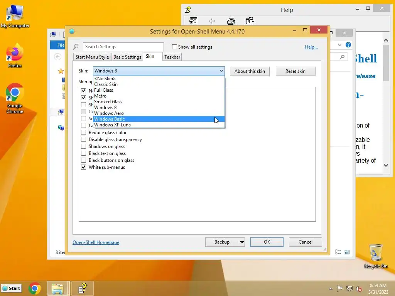This screenshot has height=296, width=395.
Task: Enable Disable glass transparency option
Action: [83, 140]
